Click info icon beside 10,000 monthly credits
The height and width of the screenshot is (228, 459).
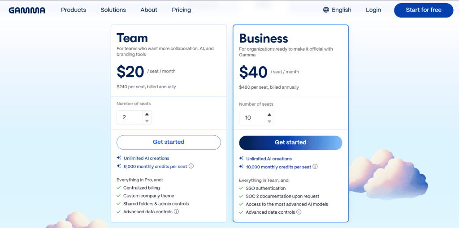click(x=315, y=167)
